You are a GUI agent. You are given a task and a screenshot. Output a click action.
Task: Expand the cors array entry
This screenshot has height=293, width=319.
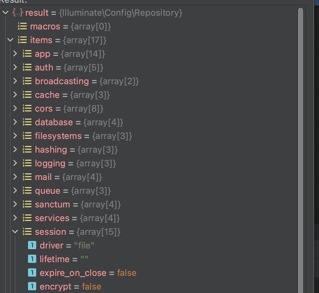15,109
